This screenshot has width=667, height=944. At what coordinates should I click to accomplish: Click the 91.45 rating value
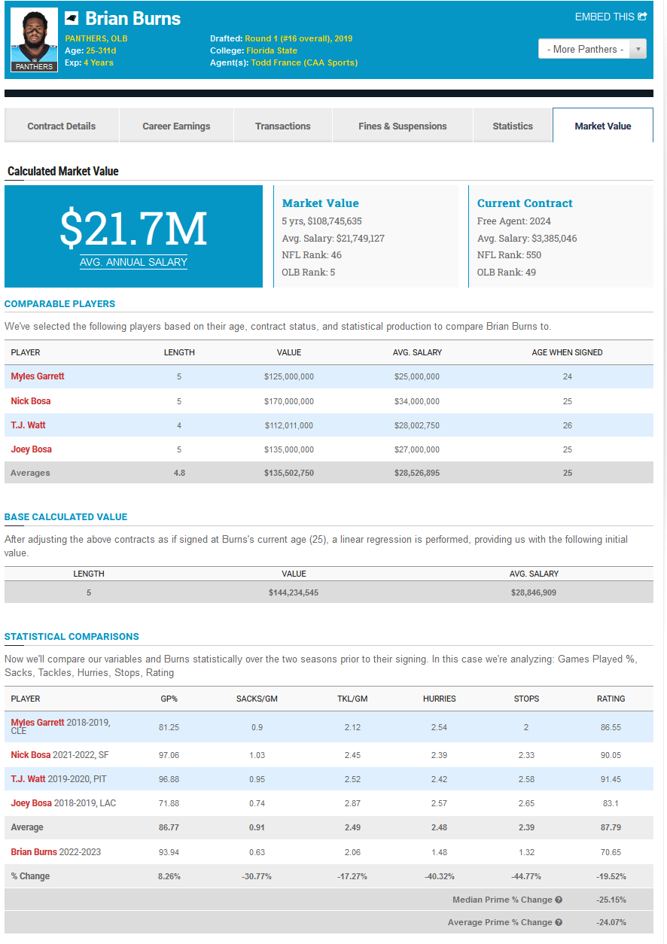(611, 779)
